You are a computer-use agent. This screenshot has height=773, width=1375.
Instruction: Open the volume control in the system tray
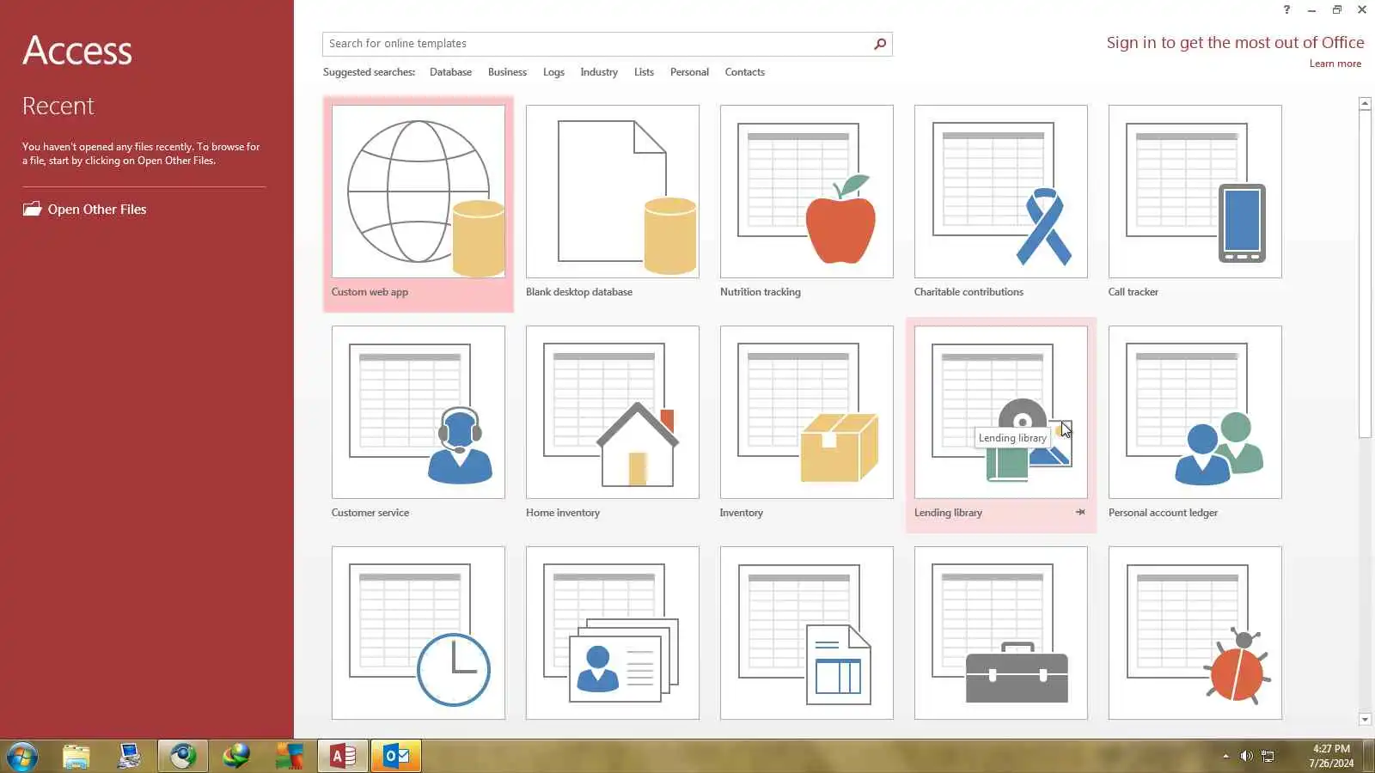click(1246, 756)
